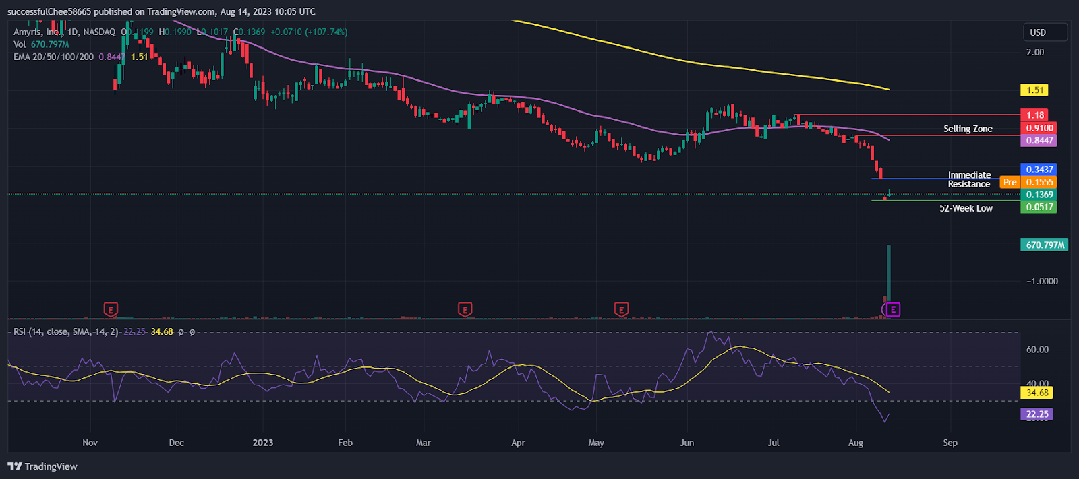Click the 0.9100 Selling Zone price label
This screenshot has width=1079, height=479.
1039,128
